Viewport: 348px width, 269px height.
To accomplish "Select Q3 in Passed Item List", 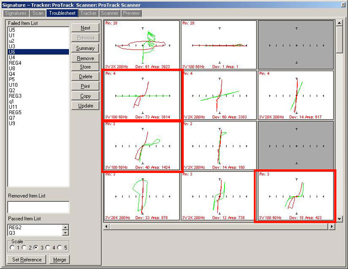I will click(x=36, y=233).
